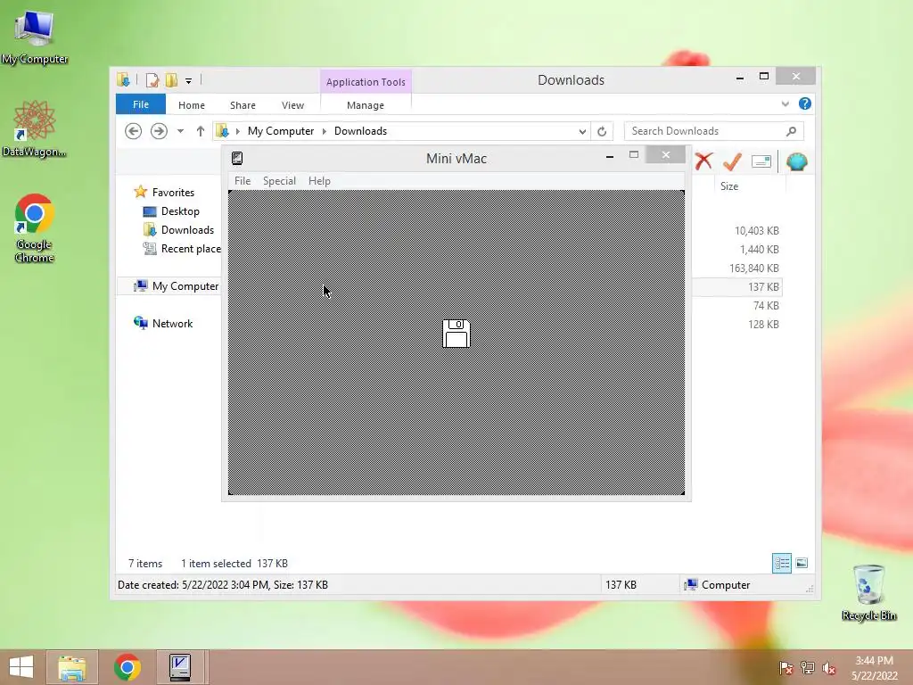Click the search magnifier icon

point(791,131)
